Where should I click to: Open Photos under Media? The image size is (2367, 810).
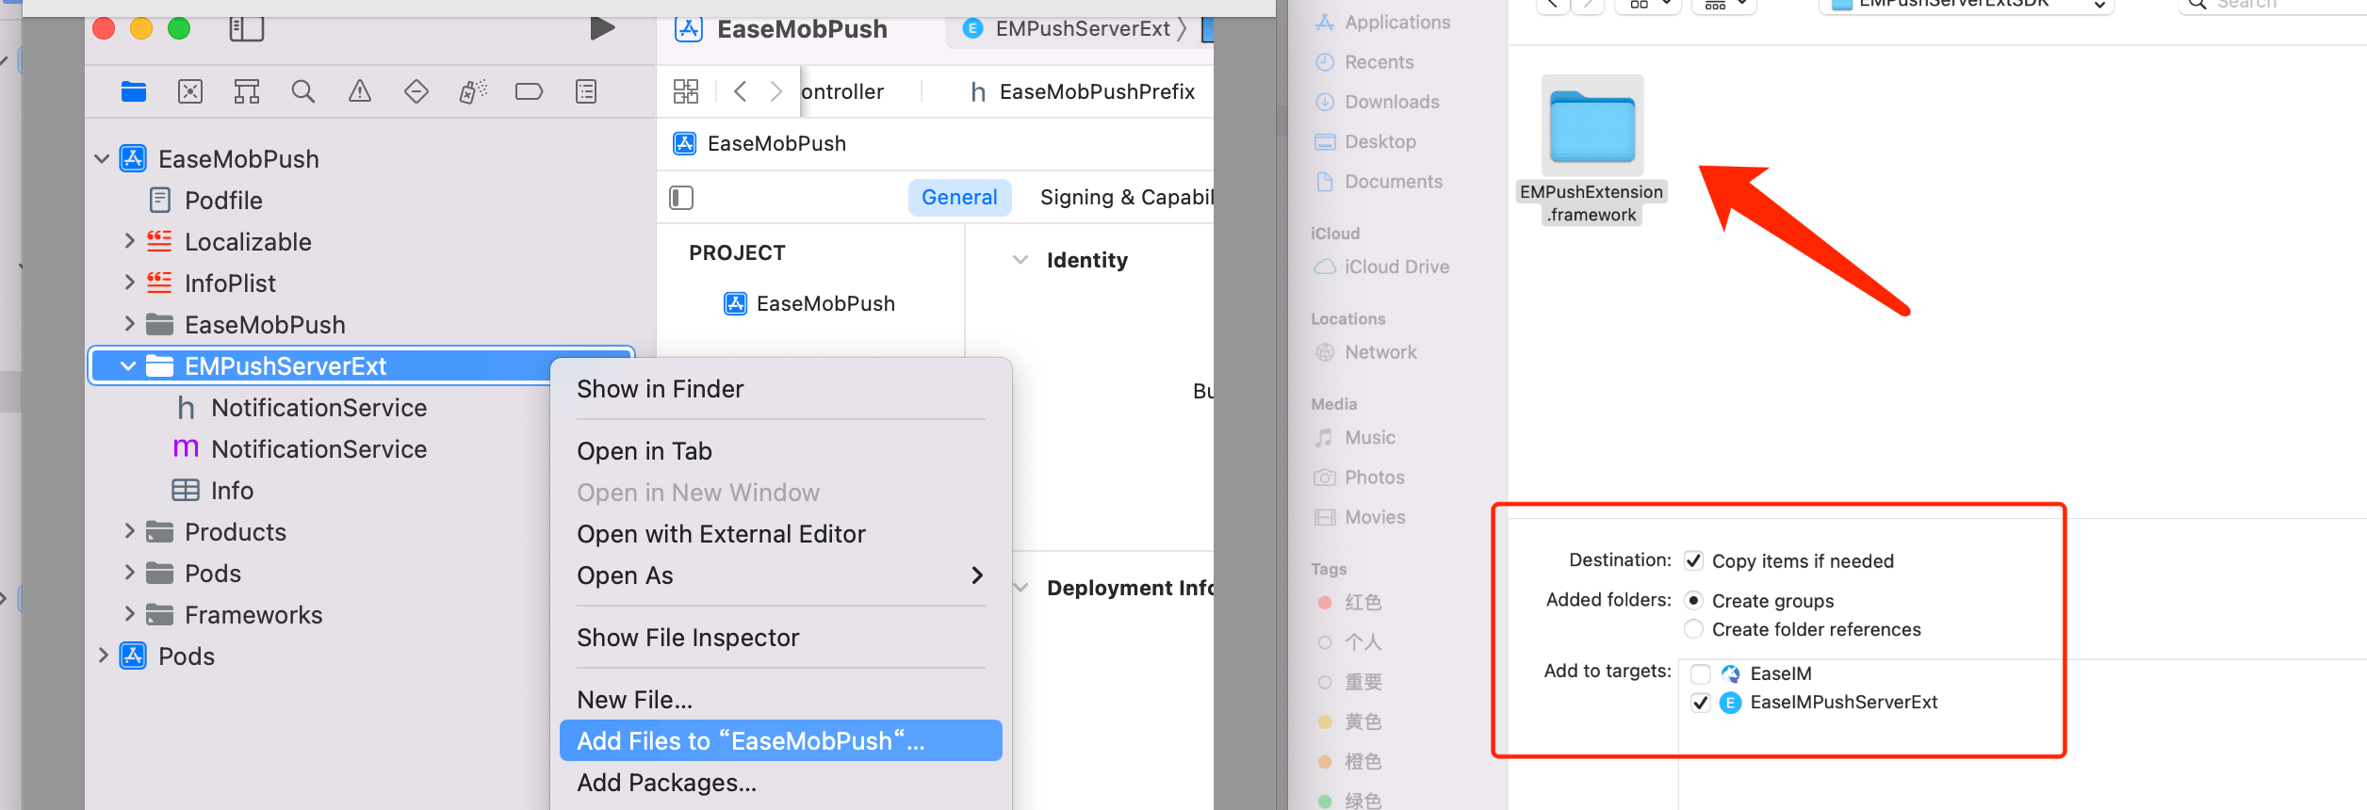click(x=1360, y=478)
